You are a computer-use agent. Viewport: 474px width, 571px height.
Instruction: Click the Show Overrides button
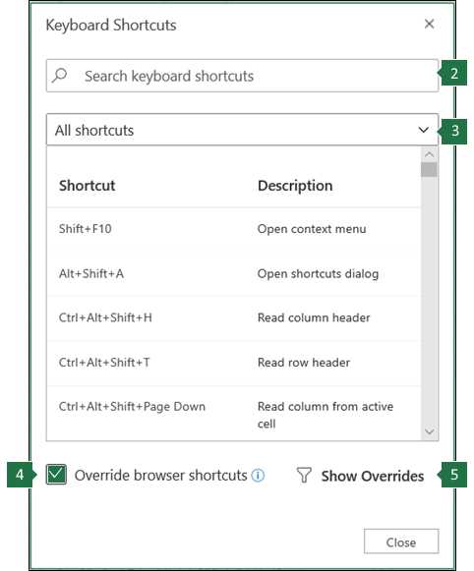360,476
